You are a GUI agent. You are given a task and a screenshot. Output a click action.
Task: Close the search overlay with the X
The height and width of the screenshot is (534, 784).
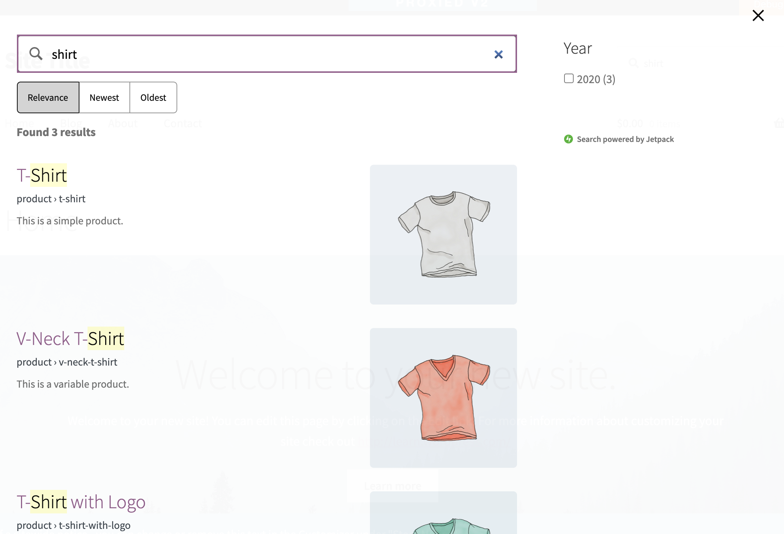(x=758, y=15)
